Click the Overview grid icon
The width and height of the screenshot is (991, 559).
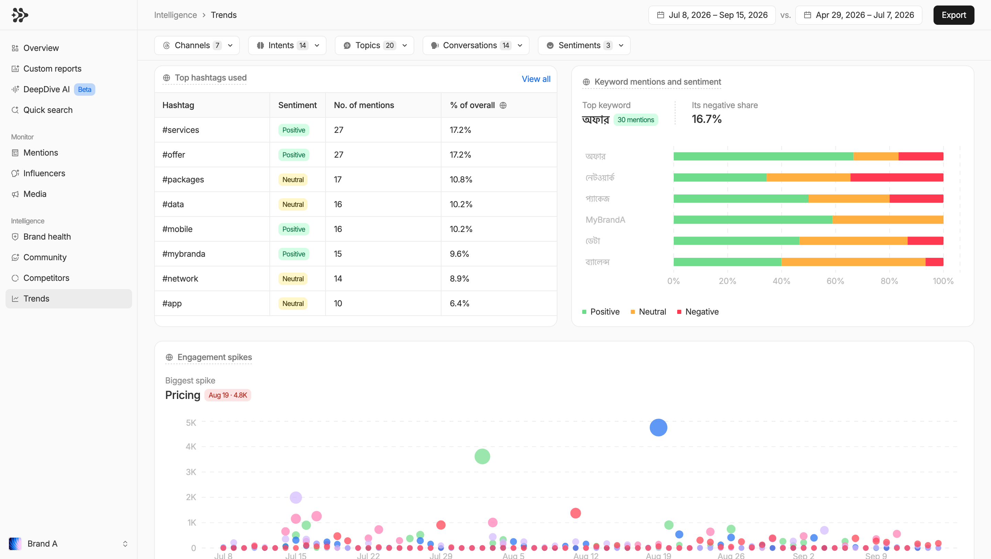click(15, 48)
